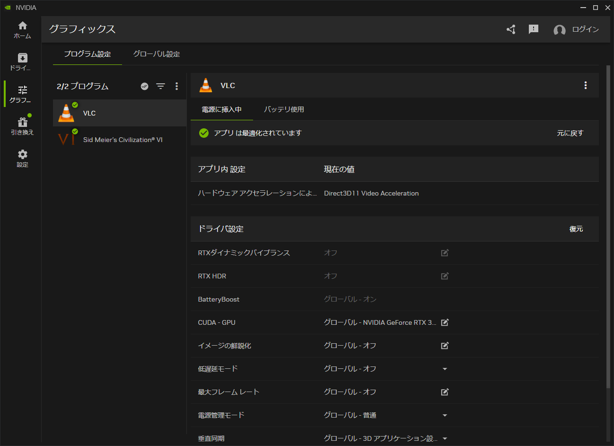Click the グローバル - 普通 power value

(350, 415)
